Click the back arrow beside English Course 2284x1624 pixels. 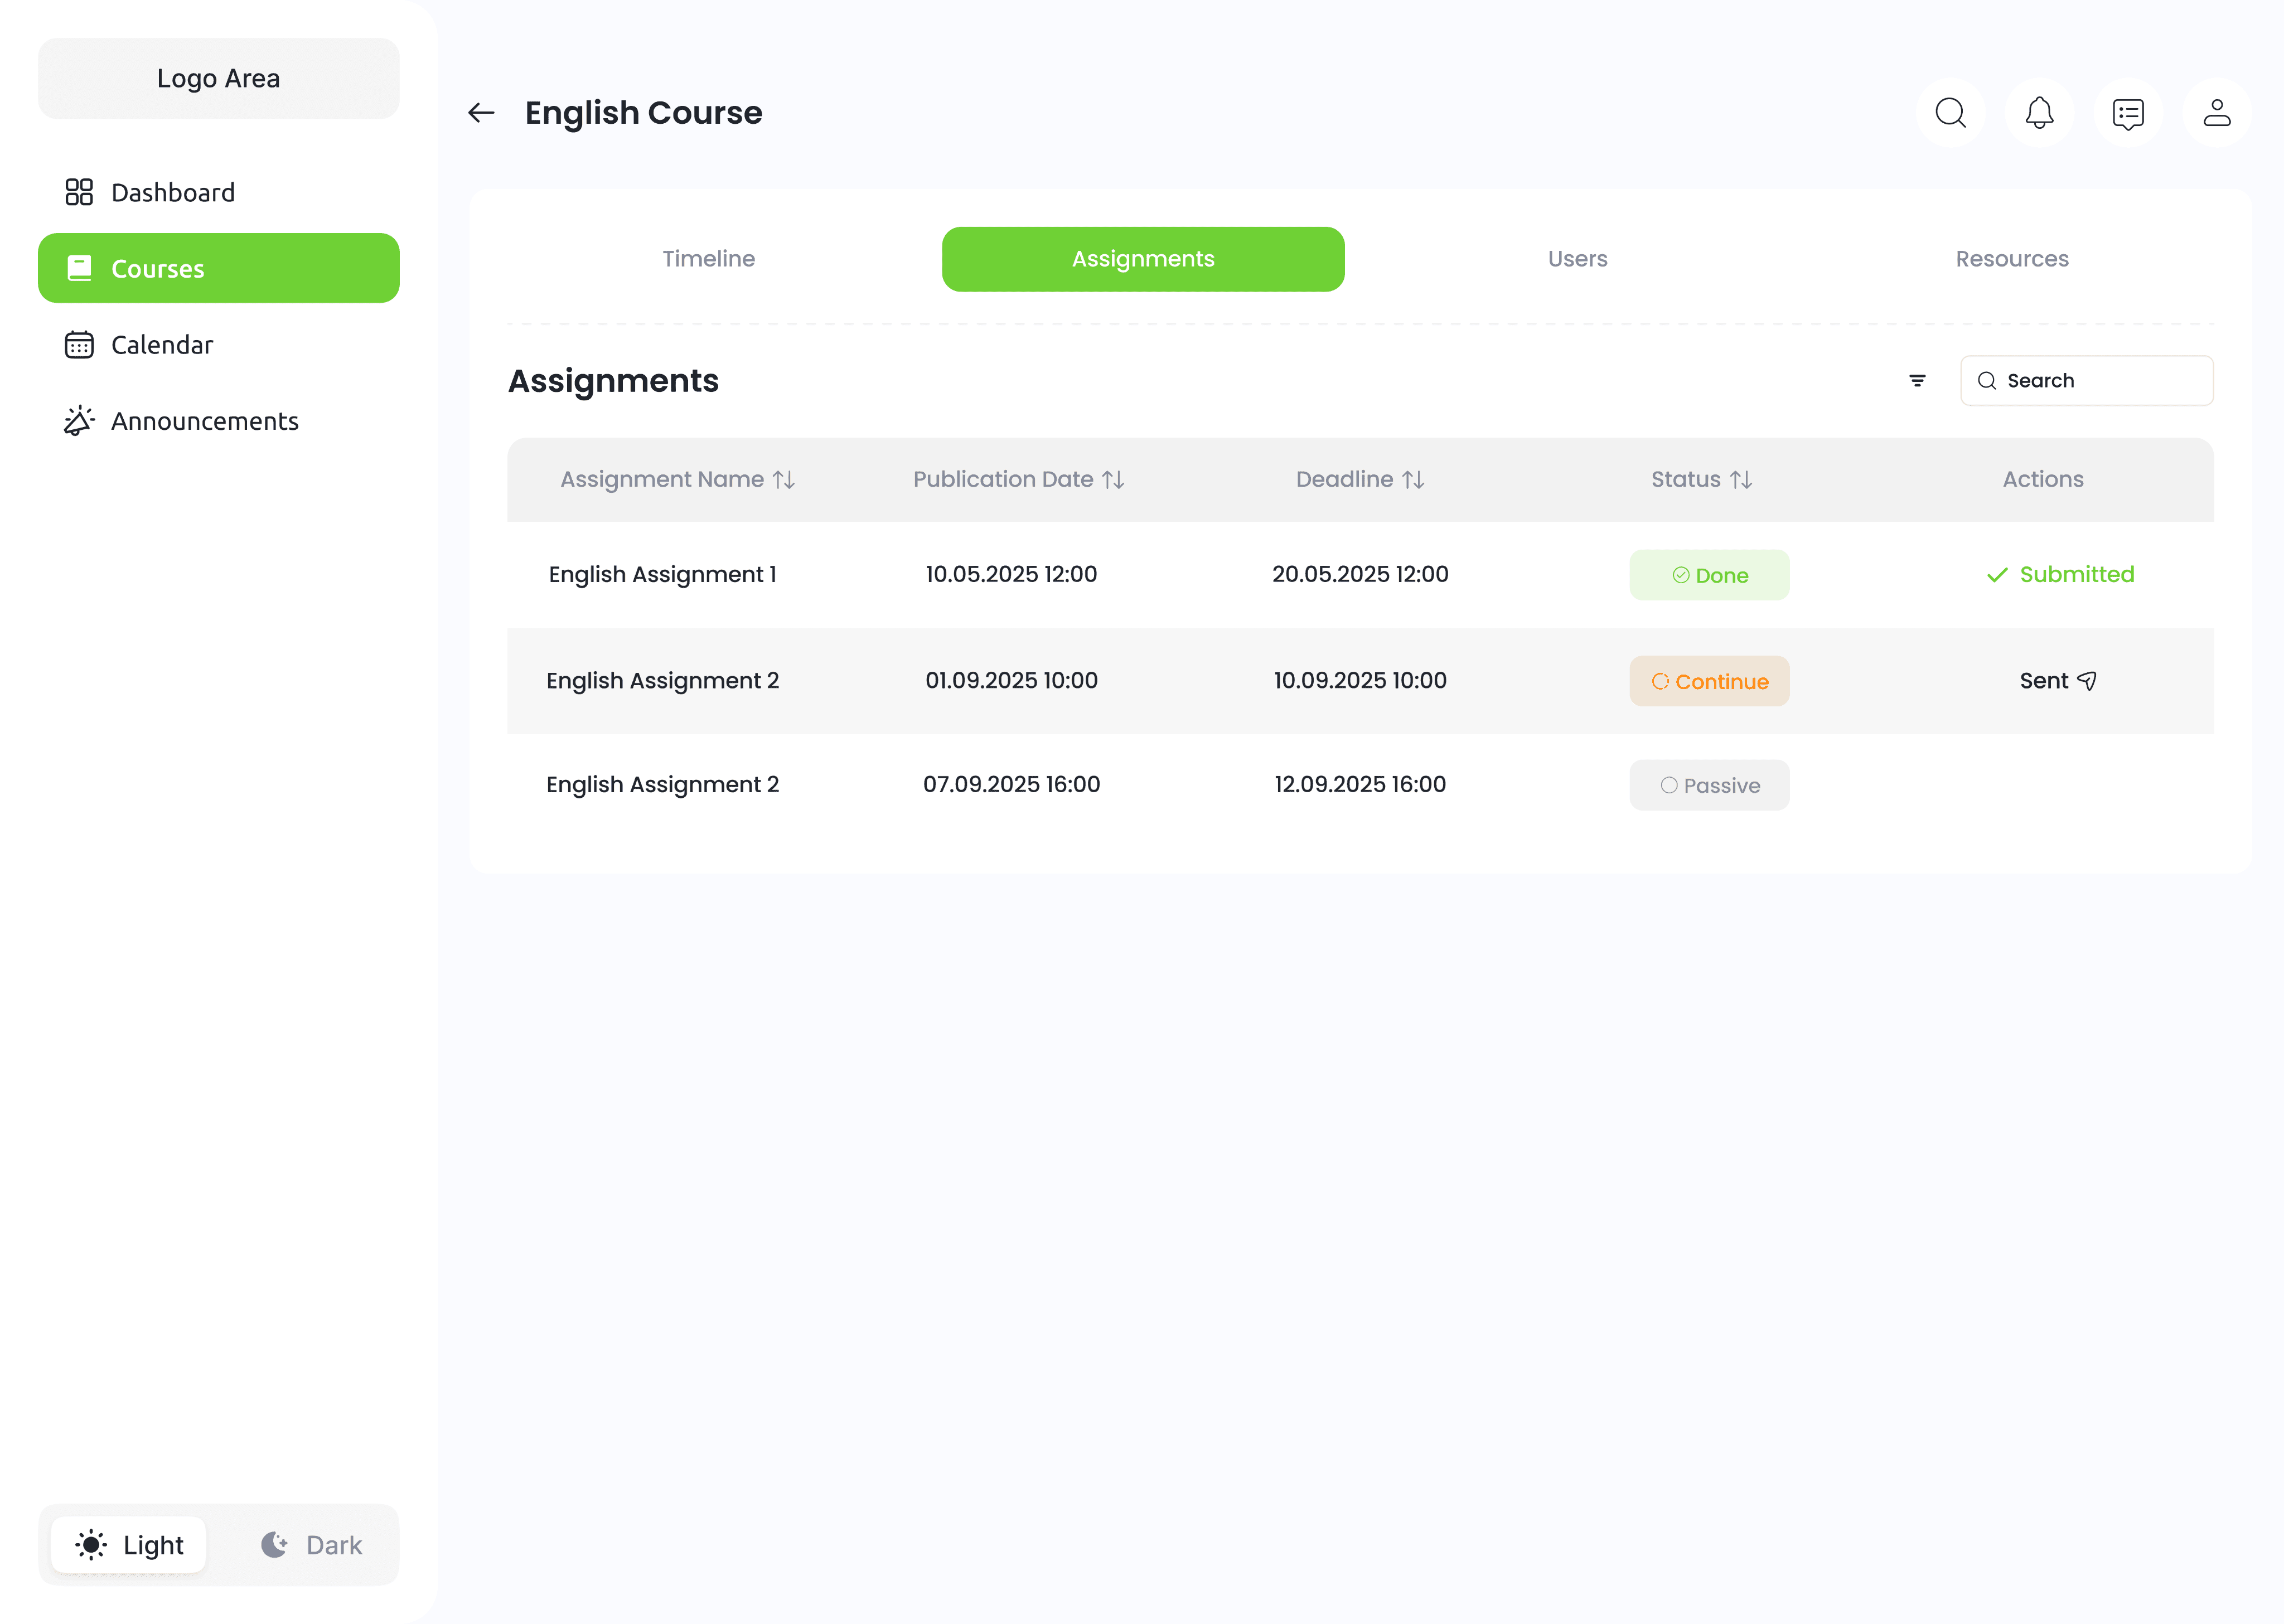click(481, 113)
